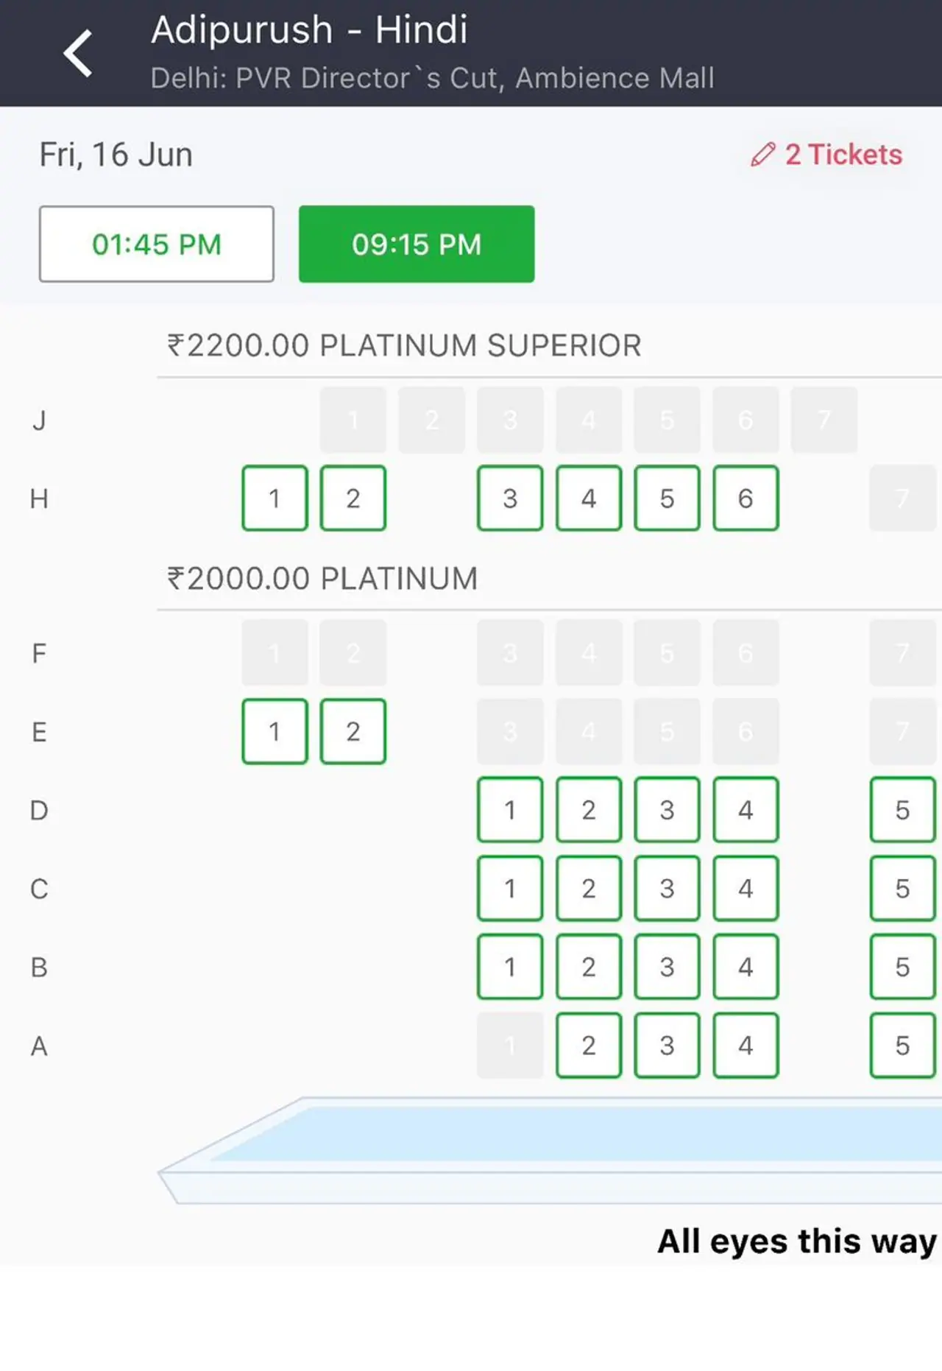Pick seat H2 in row H

tap(353, 498)
